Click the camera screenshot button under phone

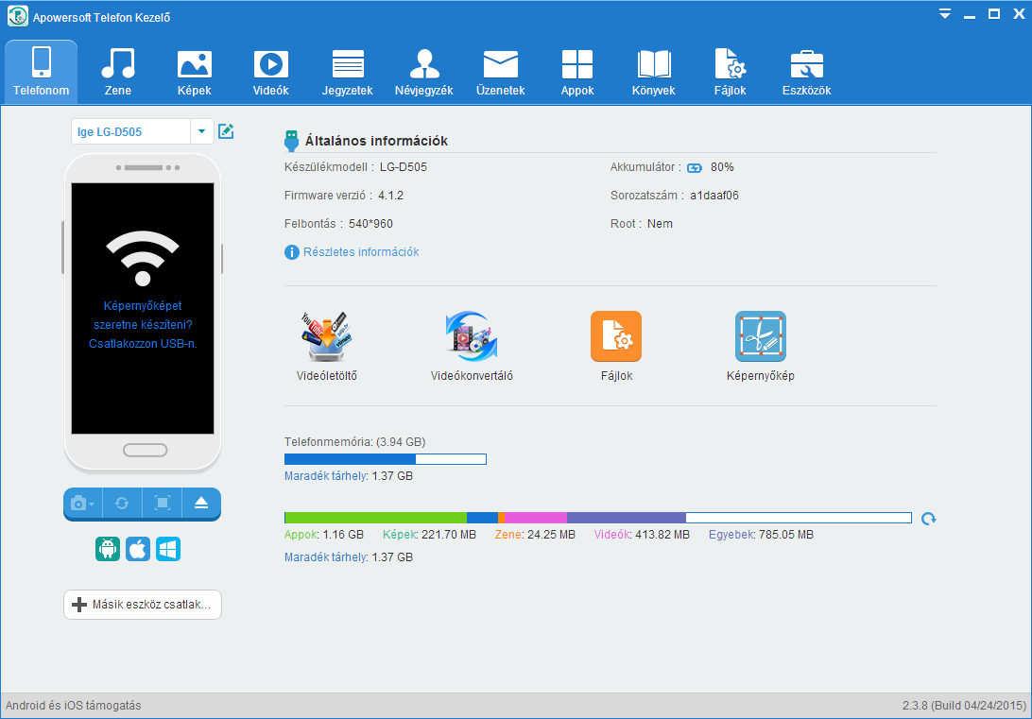[83, 504]
